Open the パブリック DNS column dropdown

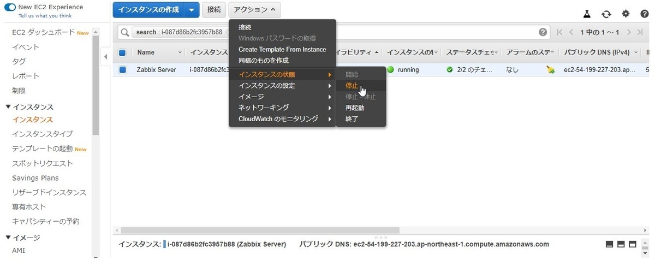pyautogui.click(x=636, y=53)
